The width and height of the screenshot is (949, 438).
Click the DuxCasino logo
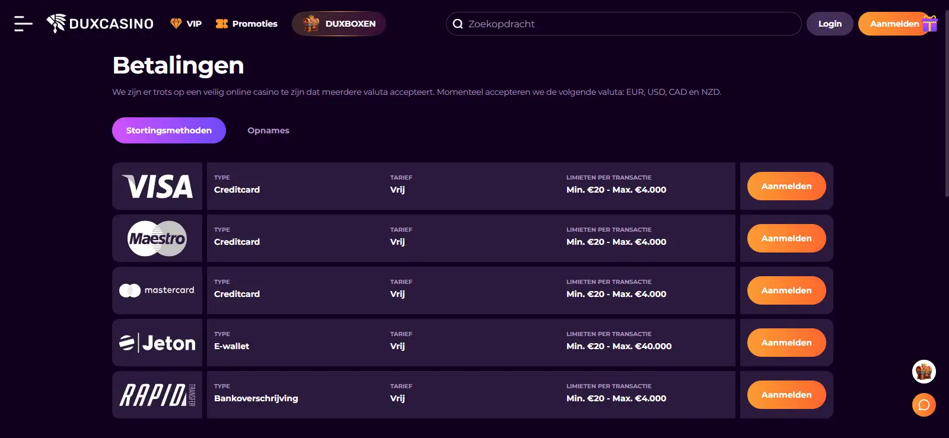[x=100, y=24]
